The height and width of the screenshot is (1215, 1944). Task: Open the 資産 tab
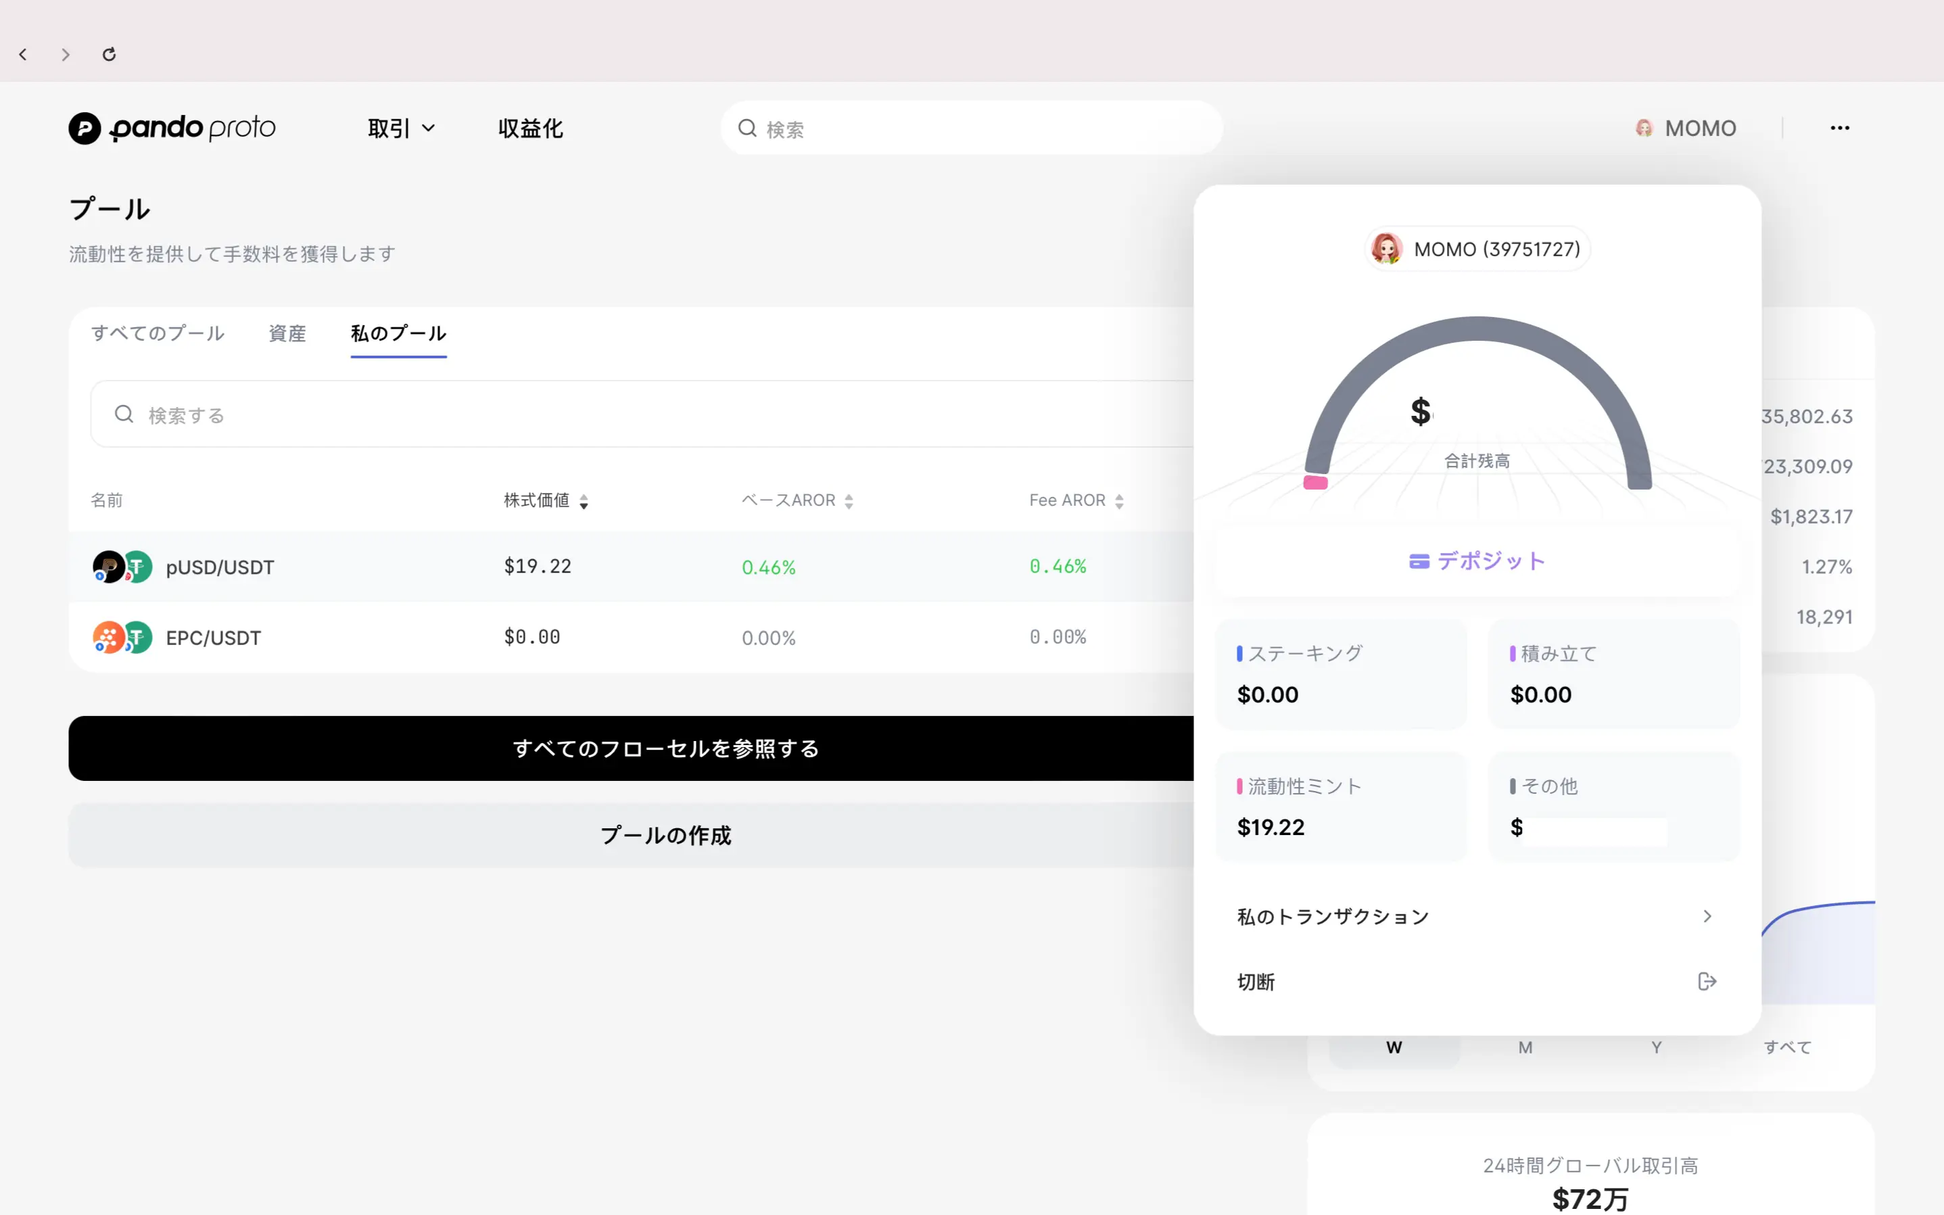pyautogui.click(x=287, y=333)
